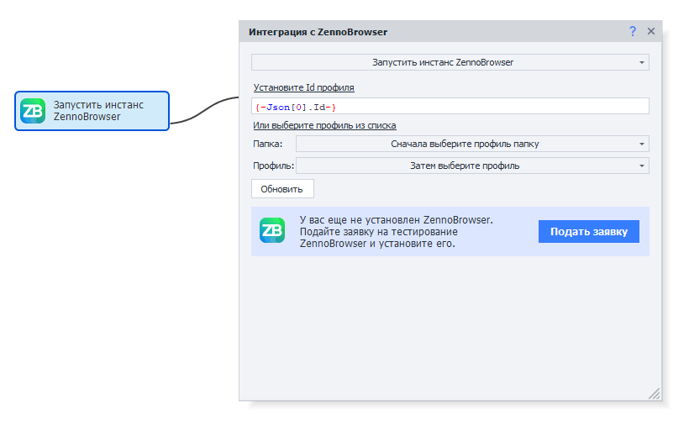
Task: Close the ZennoBrowser integration dialog
Action: (650, 31)
